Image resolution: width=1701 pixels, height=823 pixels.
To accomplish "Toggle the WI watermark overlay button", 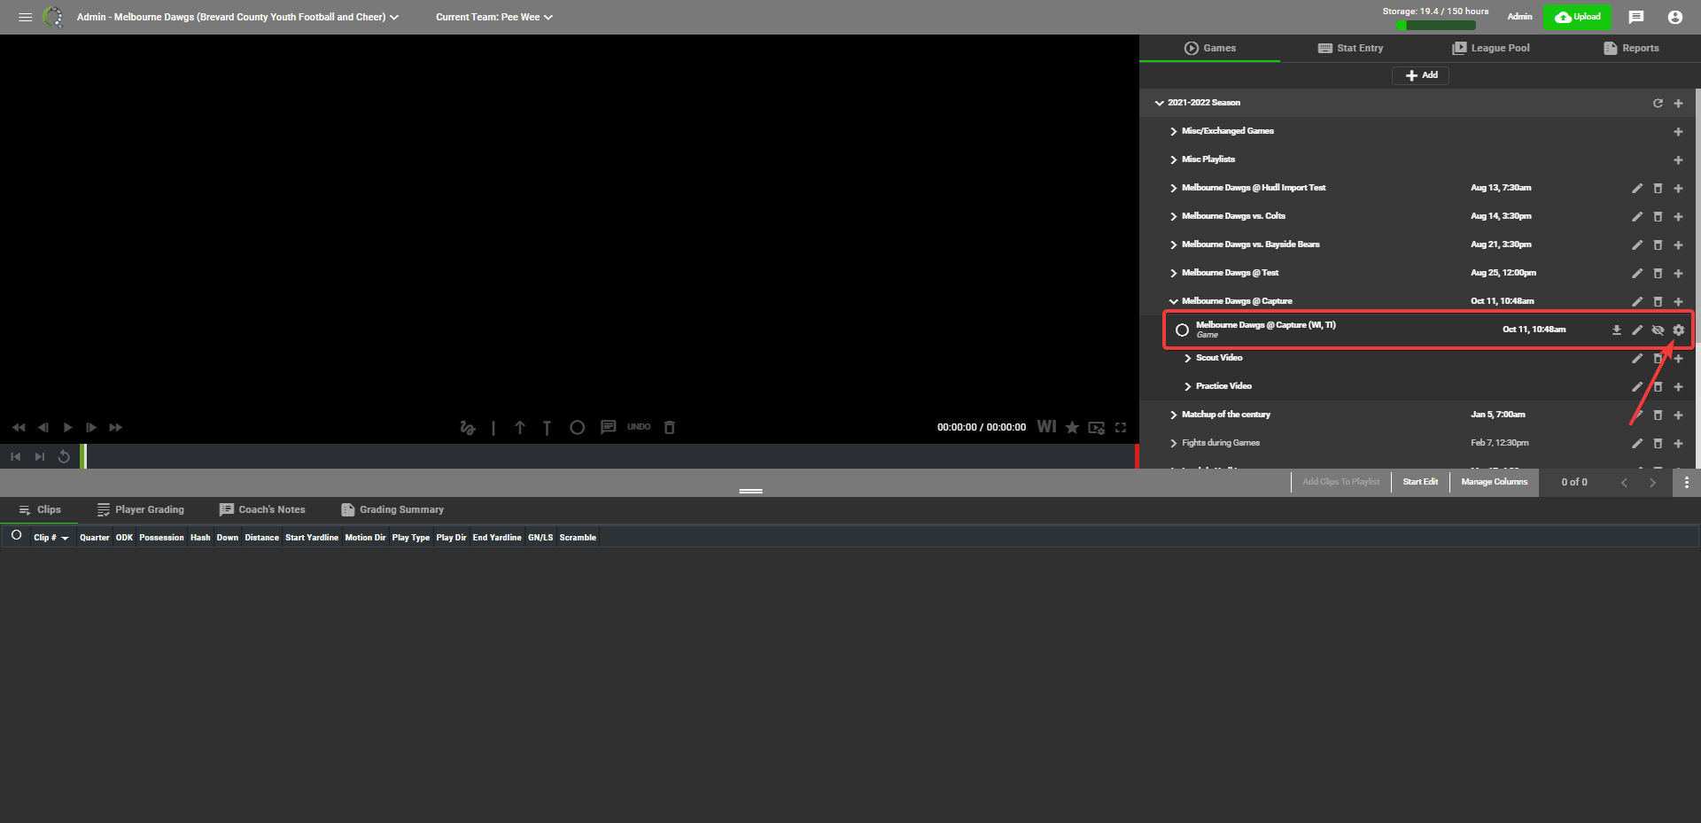I will point(1046,427).
